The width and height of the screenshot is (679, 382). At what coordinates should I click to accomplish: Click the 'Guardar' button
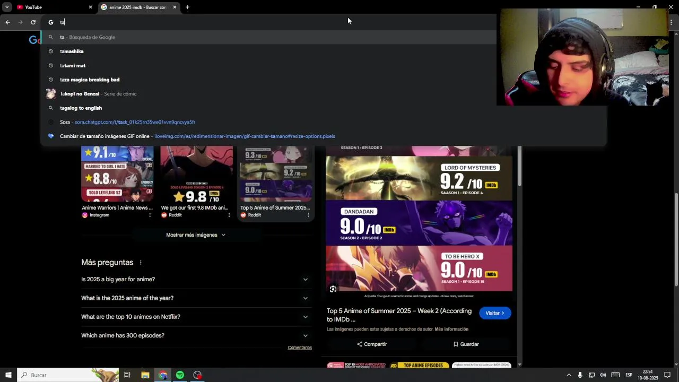[x=466, y=344]
